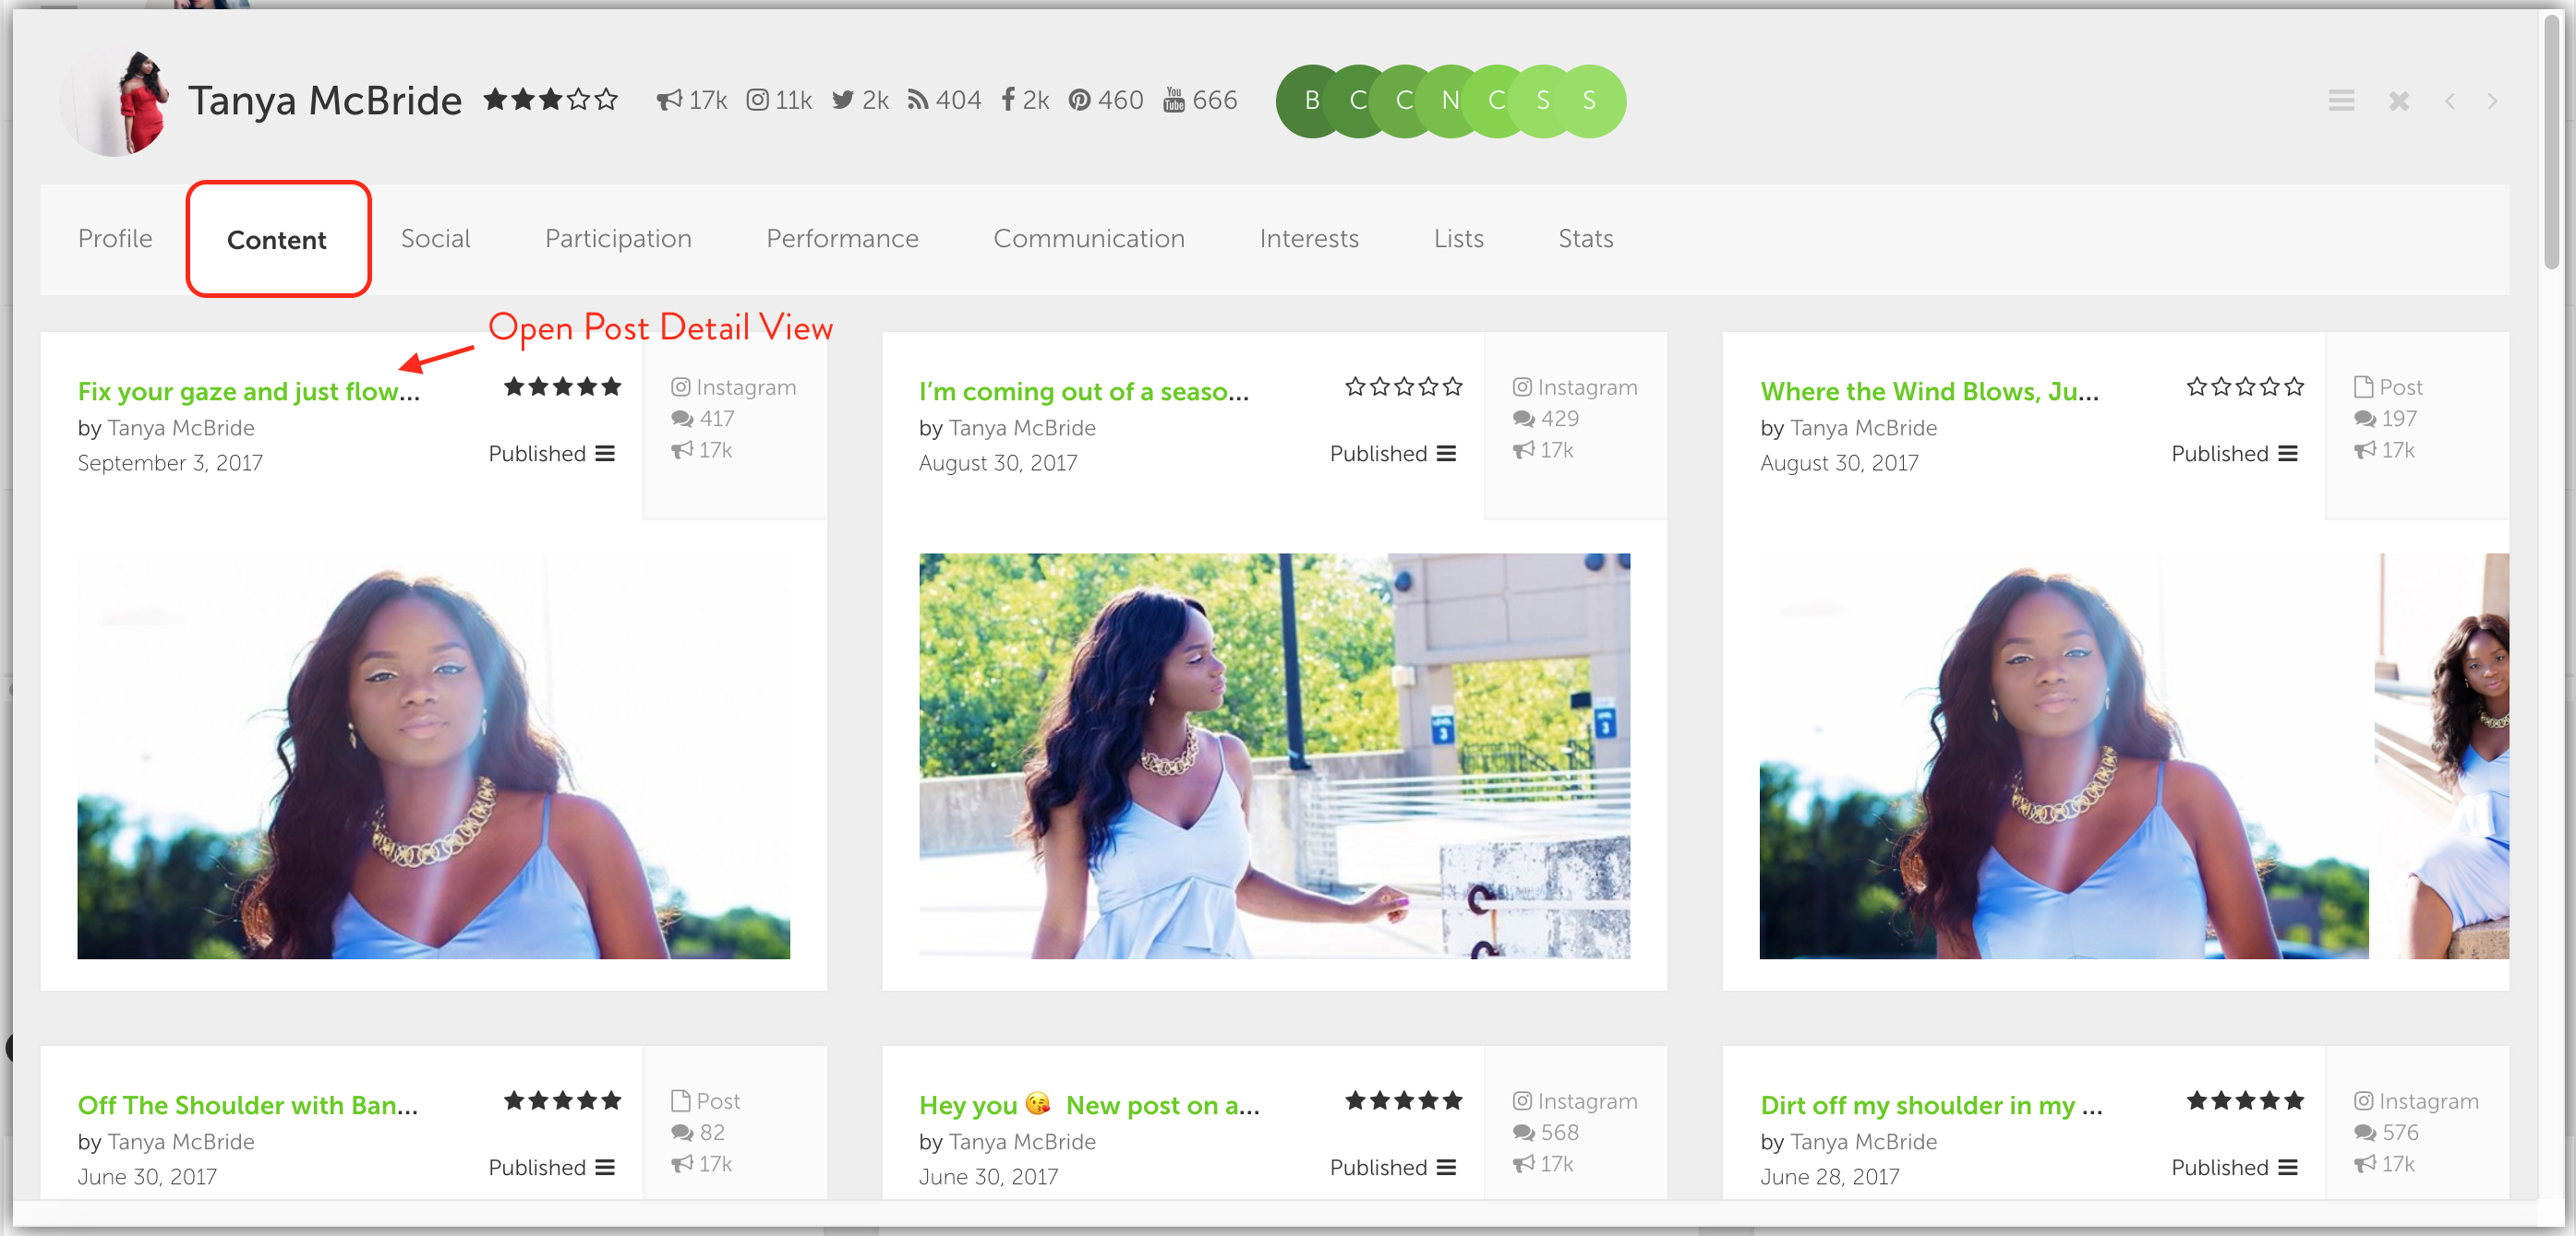Screen dimensions: 2576x1236
Task: Click the YouTube icon showing 666
Action: [1174, 100]
